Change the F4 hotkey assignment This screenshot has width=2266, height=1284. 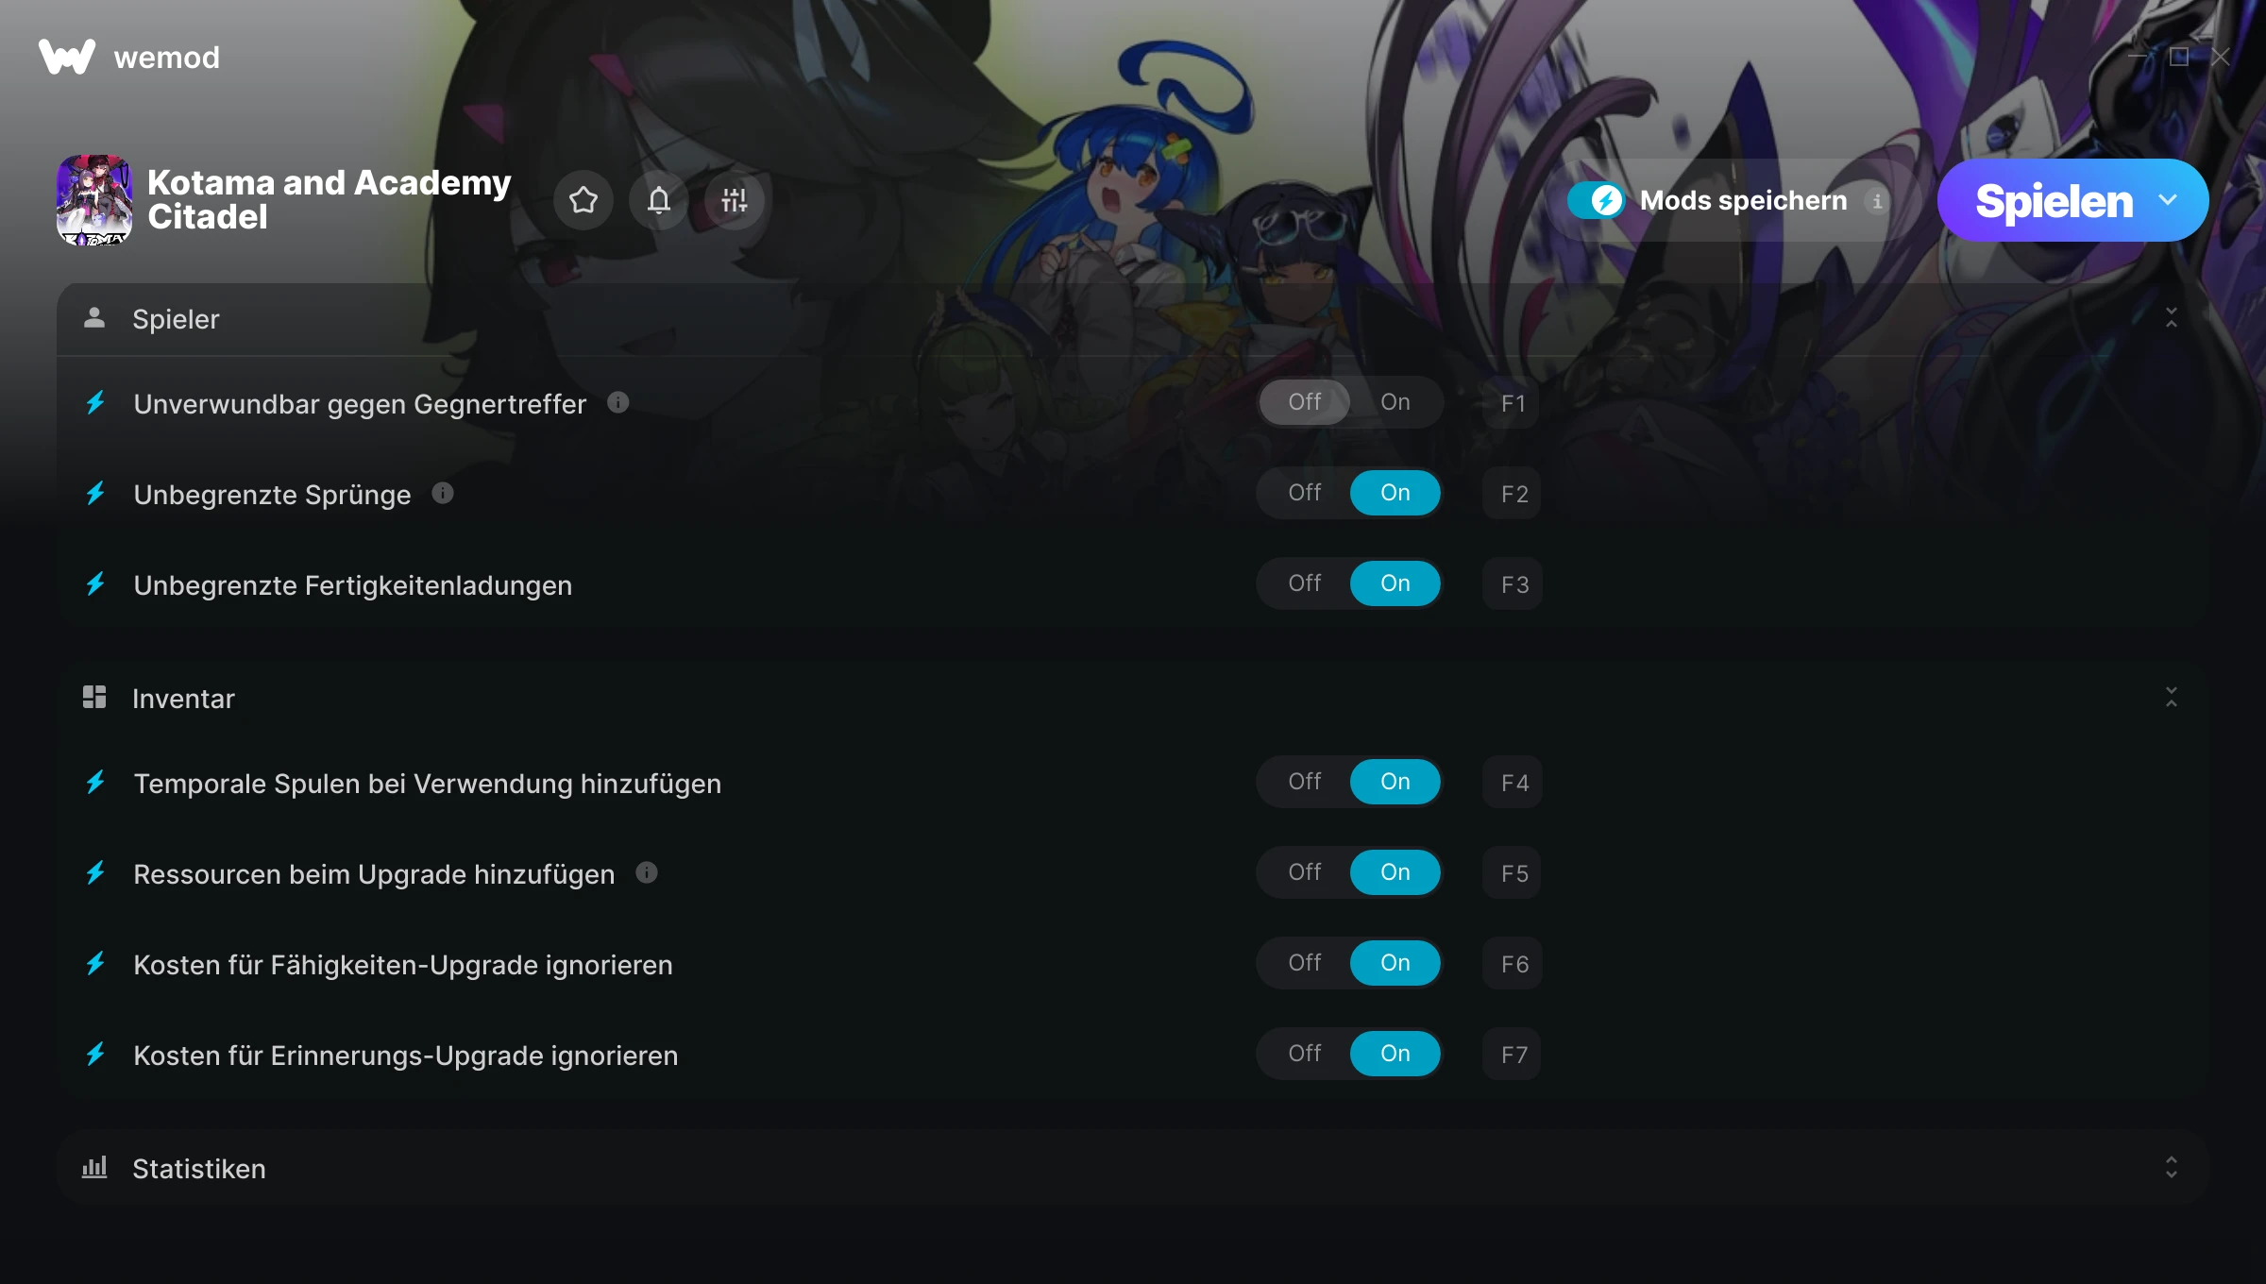pos(1513,782)
